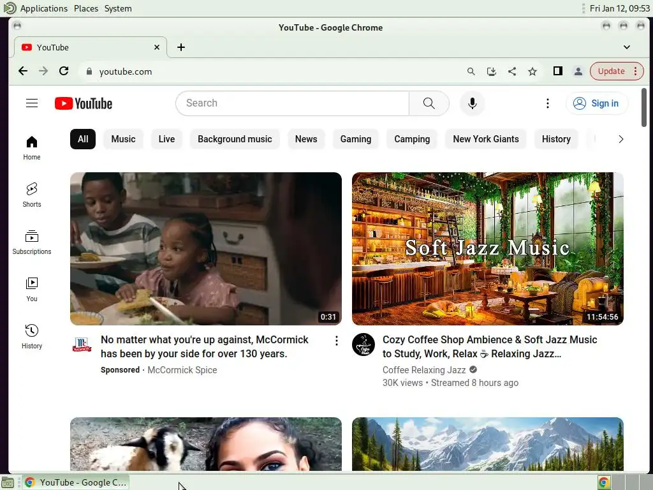Open the YouTube hamburger guide menu
This screenshot has height=490, width=653.
coord(32,103)
